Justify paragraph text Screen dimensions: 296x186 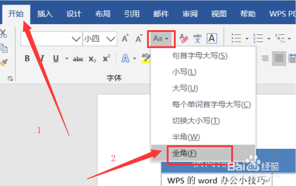279,58
